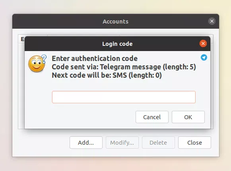Click empty space beside the Add... button
Image resolution: width=231 pixels, height=171 pixels.
41,143
